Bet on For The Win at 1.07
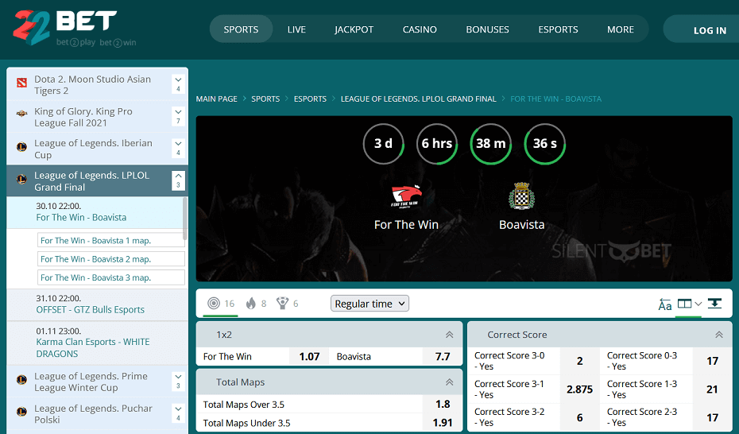The height and width of the screenshot is (434, 739). coord(309,357)
